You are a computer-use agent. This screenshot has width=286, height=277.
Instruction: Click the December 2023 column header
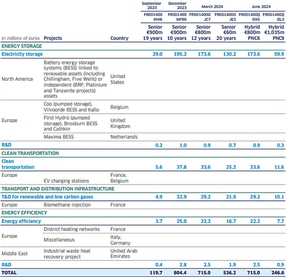[x=177, y=5]
